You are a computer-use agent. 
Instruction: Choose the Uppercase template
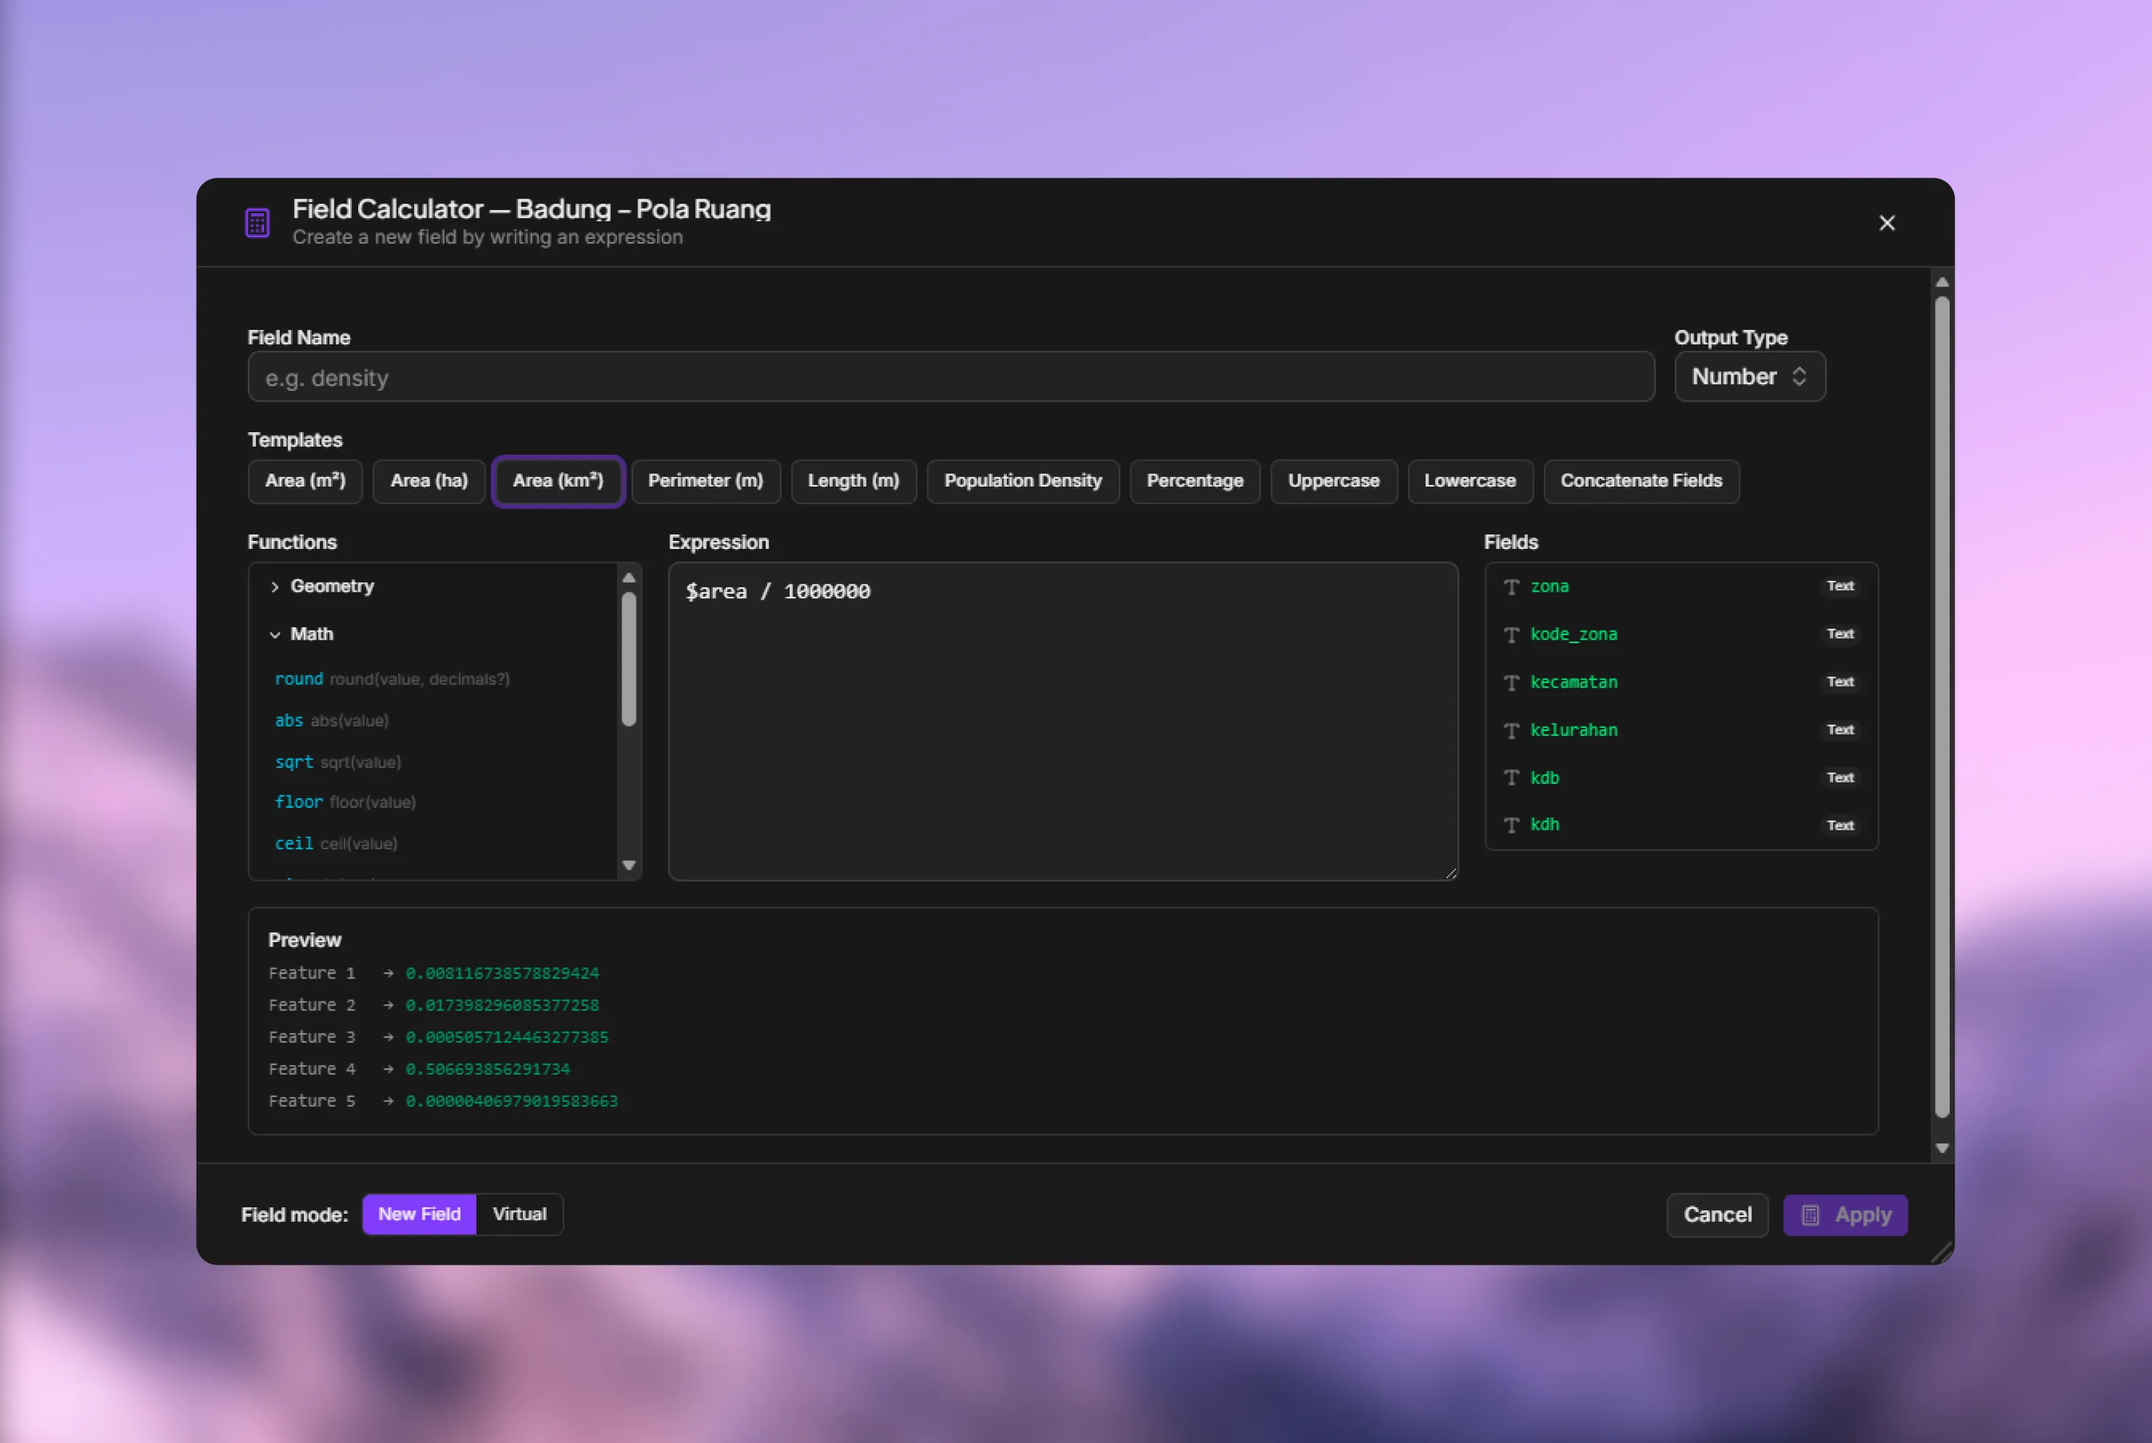[x=1334, y=481]
